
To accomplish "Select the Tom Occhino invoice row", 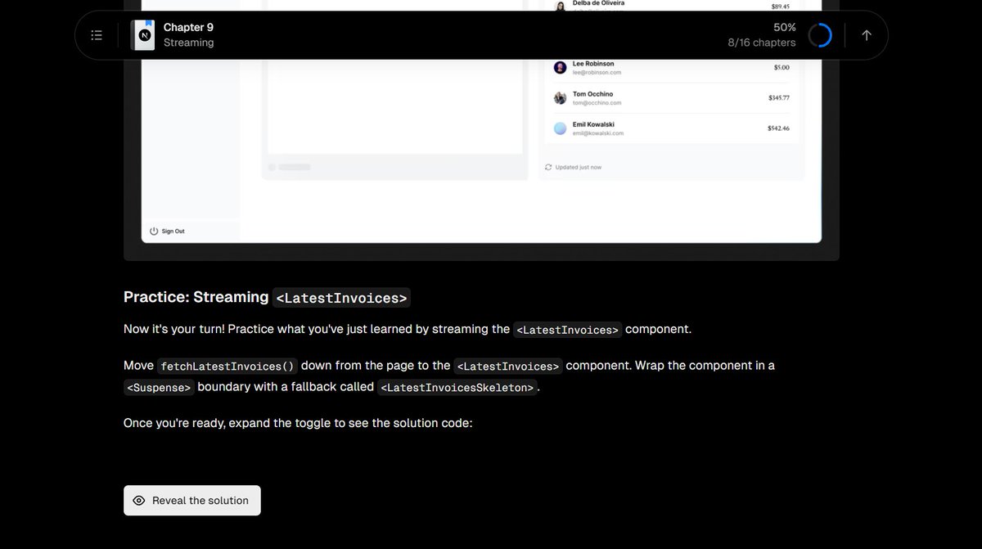I will [672, 98].
